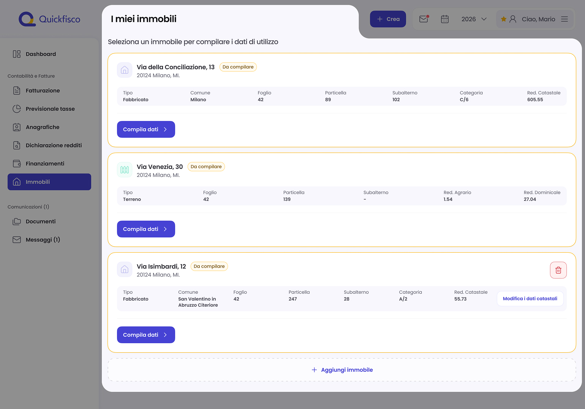Open the hamburger menu beside Ciao, Mario
Image resolution: width=585 pixels, height=409 pixels.
coord(564,19)
